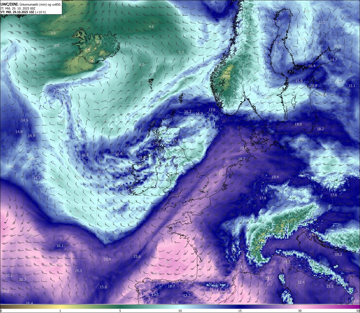Image resolution: width=360 pixels, height=313 pixels.
Task: Select the 11.7 value over northern Spain
Action: point(171,286)
